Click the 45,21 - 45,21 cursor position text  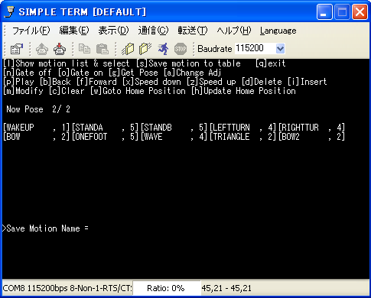click(226, 288)
